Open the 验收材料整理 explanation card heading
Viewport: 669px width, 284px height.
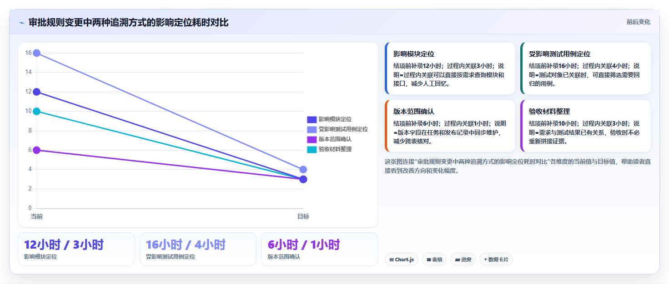pos(549,112)
